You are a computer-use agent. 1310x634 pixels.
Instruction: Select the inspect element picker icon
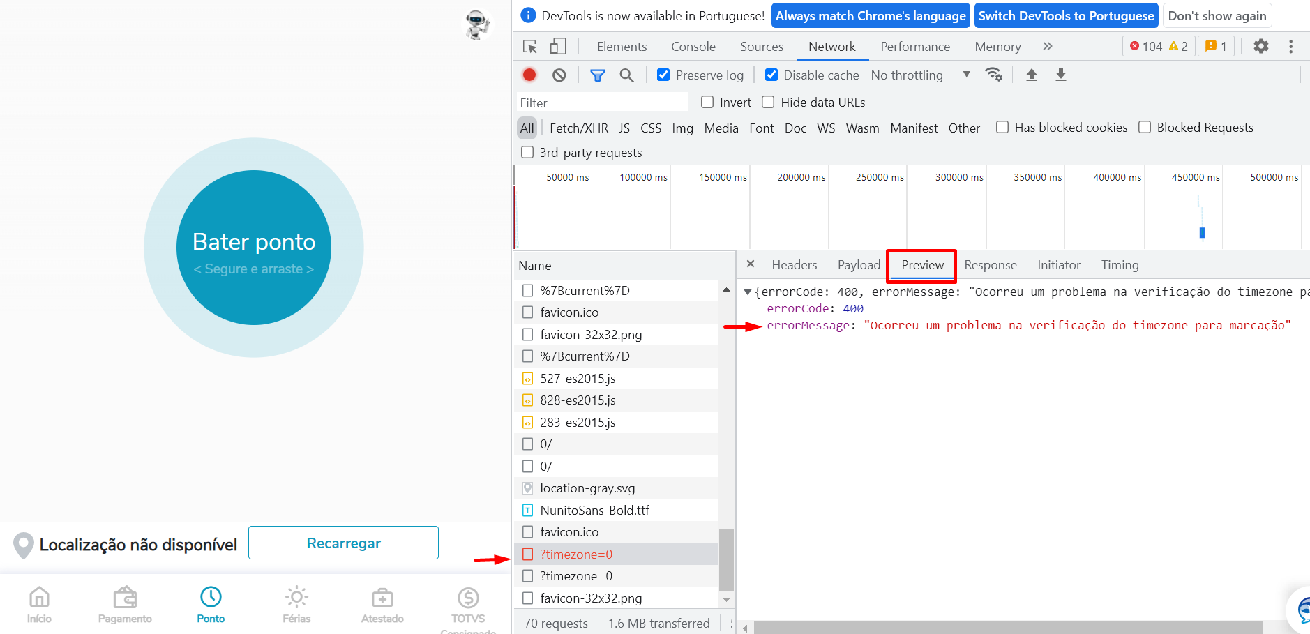[x=530, y=47]
